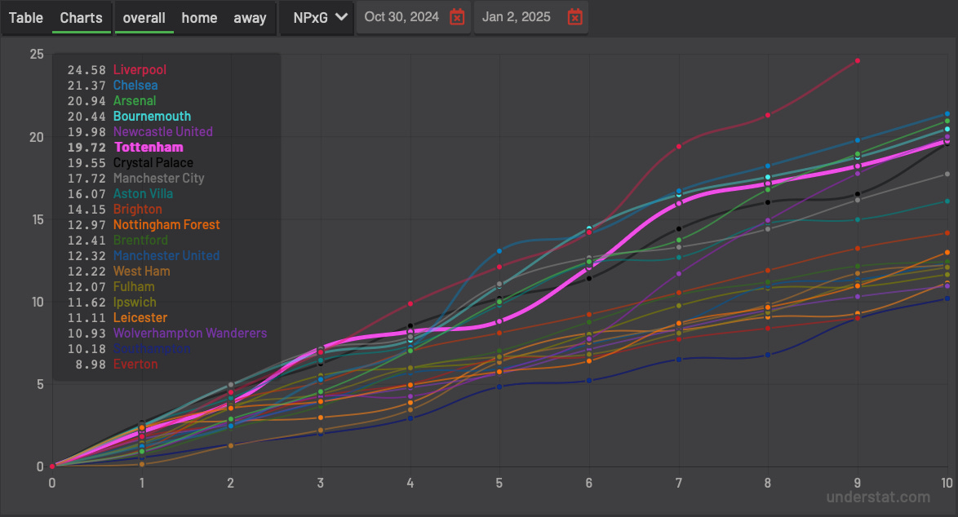
Task: Click Everton in the legend
Action: pyautogui.click(x=135, y=365)
